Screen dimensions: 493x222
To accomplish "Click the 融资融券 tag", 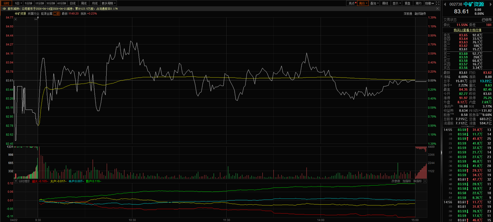I will pyautogui.click(x=420, y=14).
